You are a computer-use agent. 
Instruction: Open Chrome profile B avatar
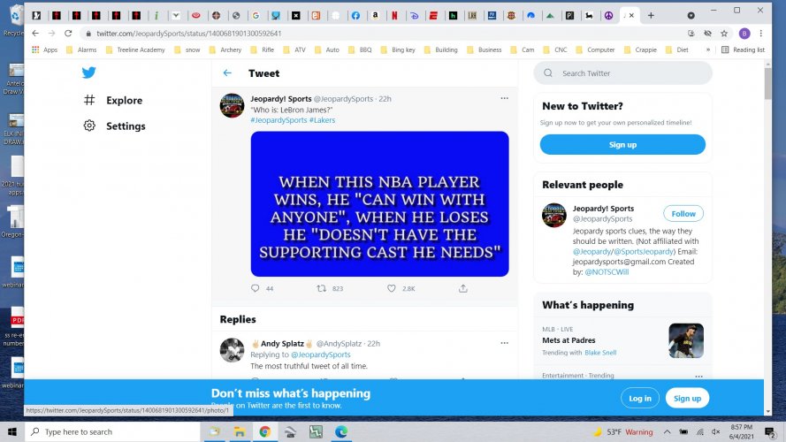(x=744, y=34)
